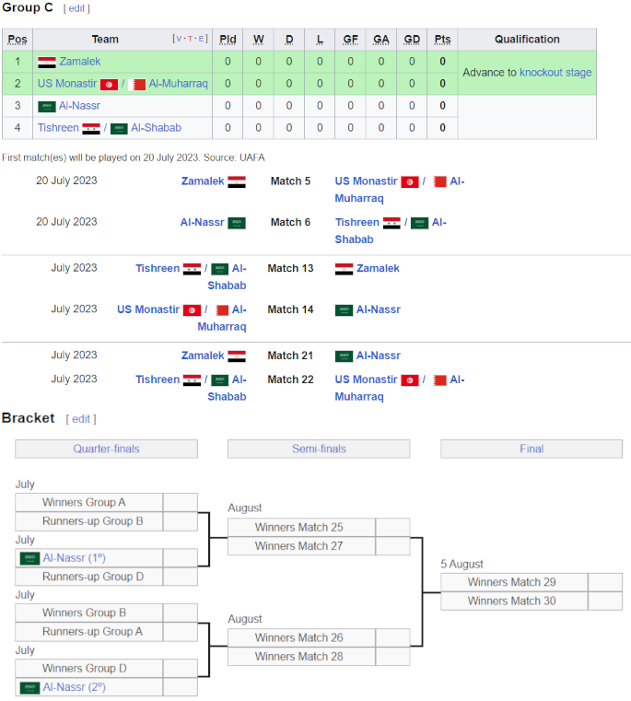The height and width of the screenshot is (701, 631).
Task: Click Egypt flag icon beside Zamalek in table
Action: coord(47,62)
